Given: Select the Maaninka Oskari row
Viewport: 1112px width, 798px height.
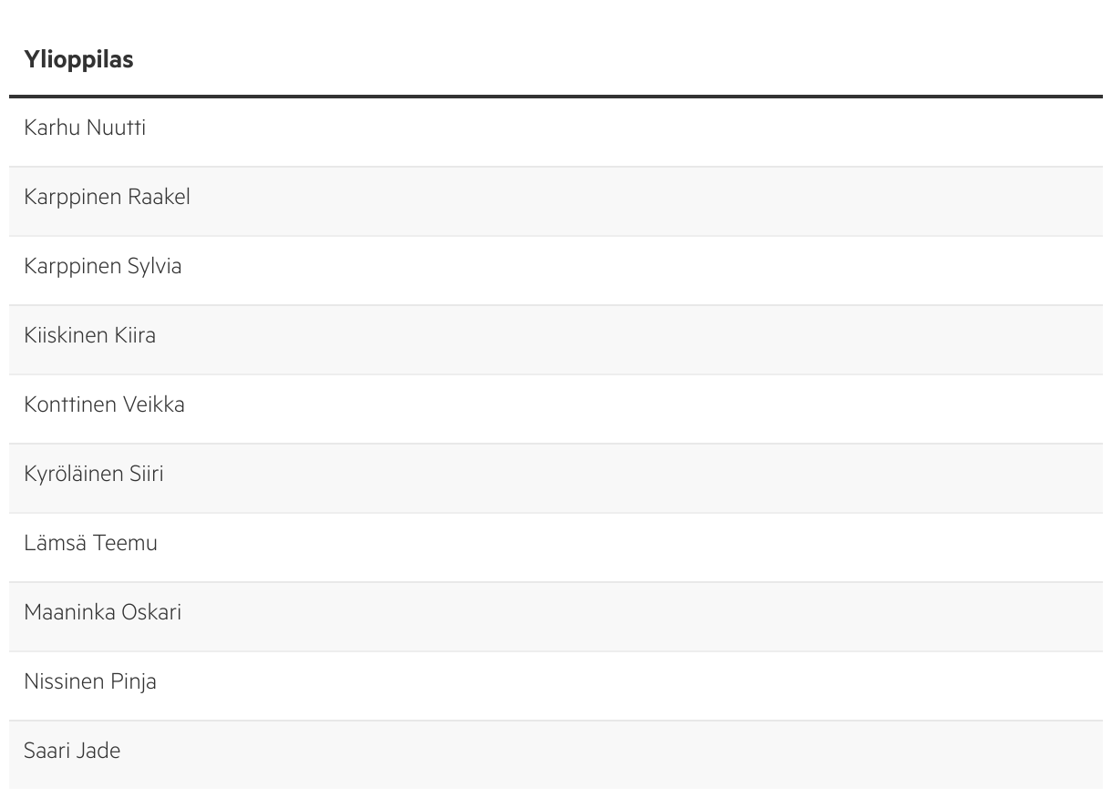Looking at the screenshot, I should [102, 613].
